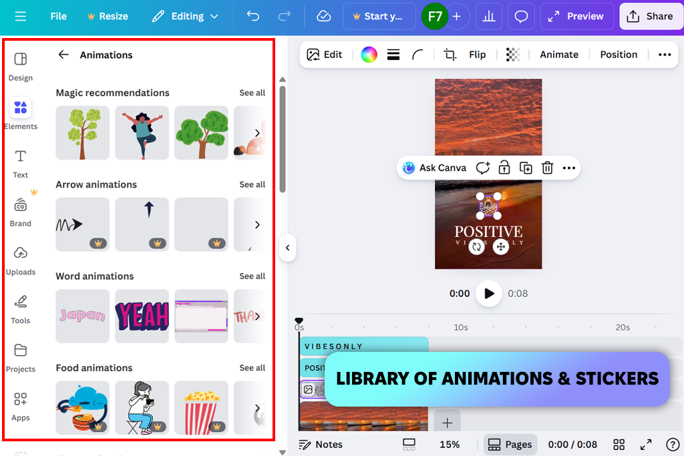The image size is (684, 456).
Task: See all Magic recommendations
Action: [x=252, y=93]
